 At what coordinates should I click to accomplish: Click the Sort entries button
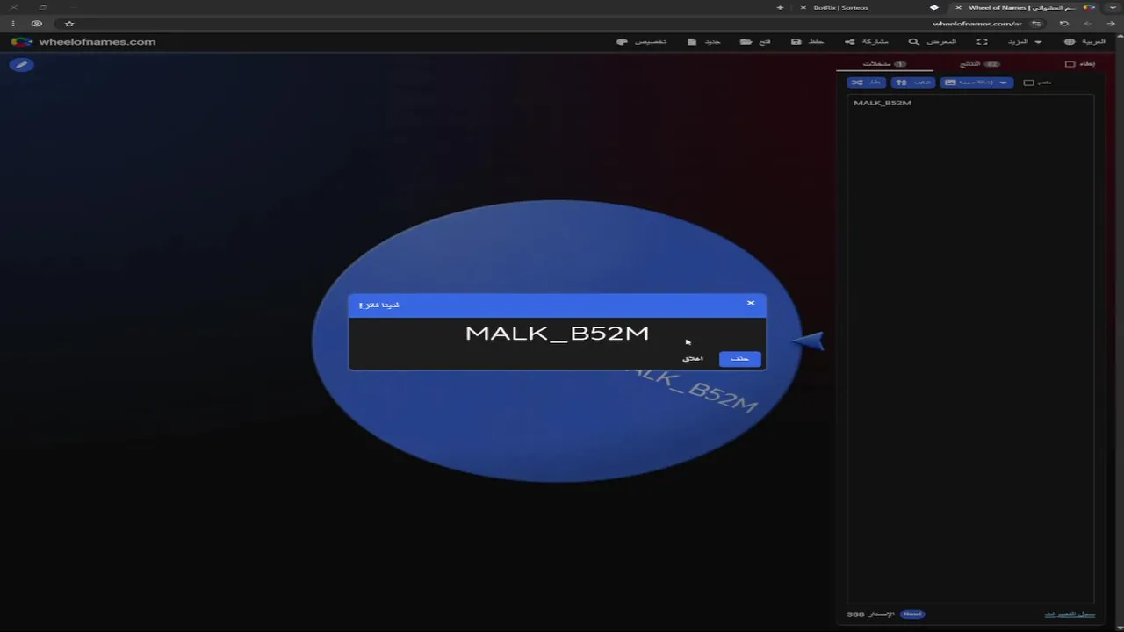(913, 83)
